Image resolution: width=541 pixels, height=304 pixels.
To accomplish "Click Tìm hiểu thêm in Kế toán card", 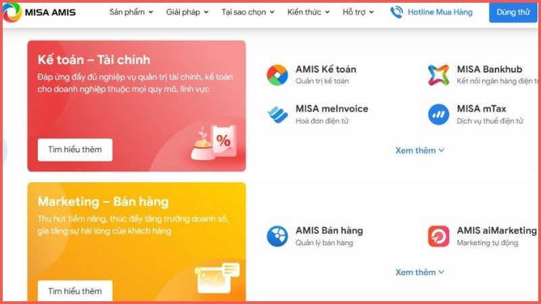I will point(75,149).
